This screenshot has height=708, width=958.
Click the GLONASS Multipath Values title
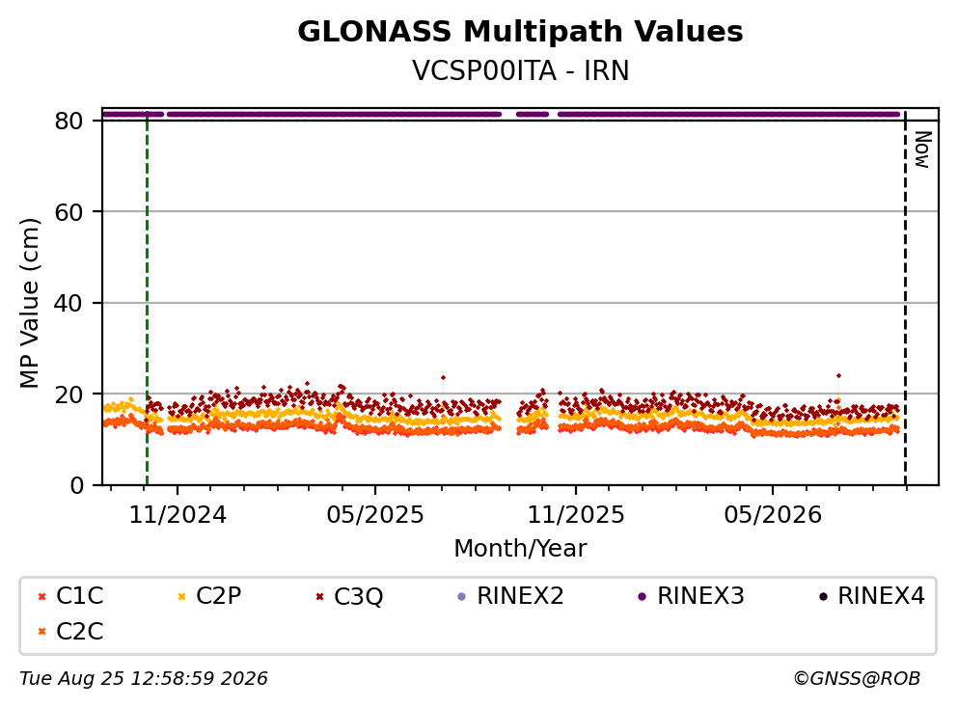point(521,32)
